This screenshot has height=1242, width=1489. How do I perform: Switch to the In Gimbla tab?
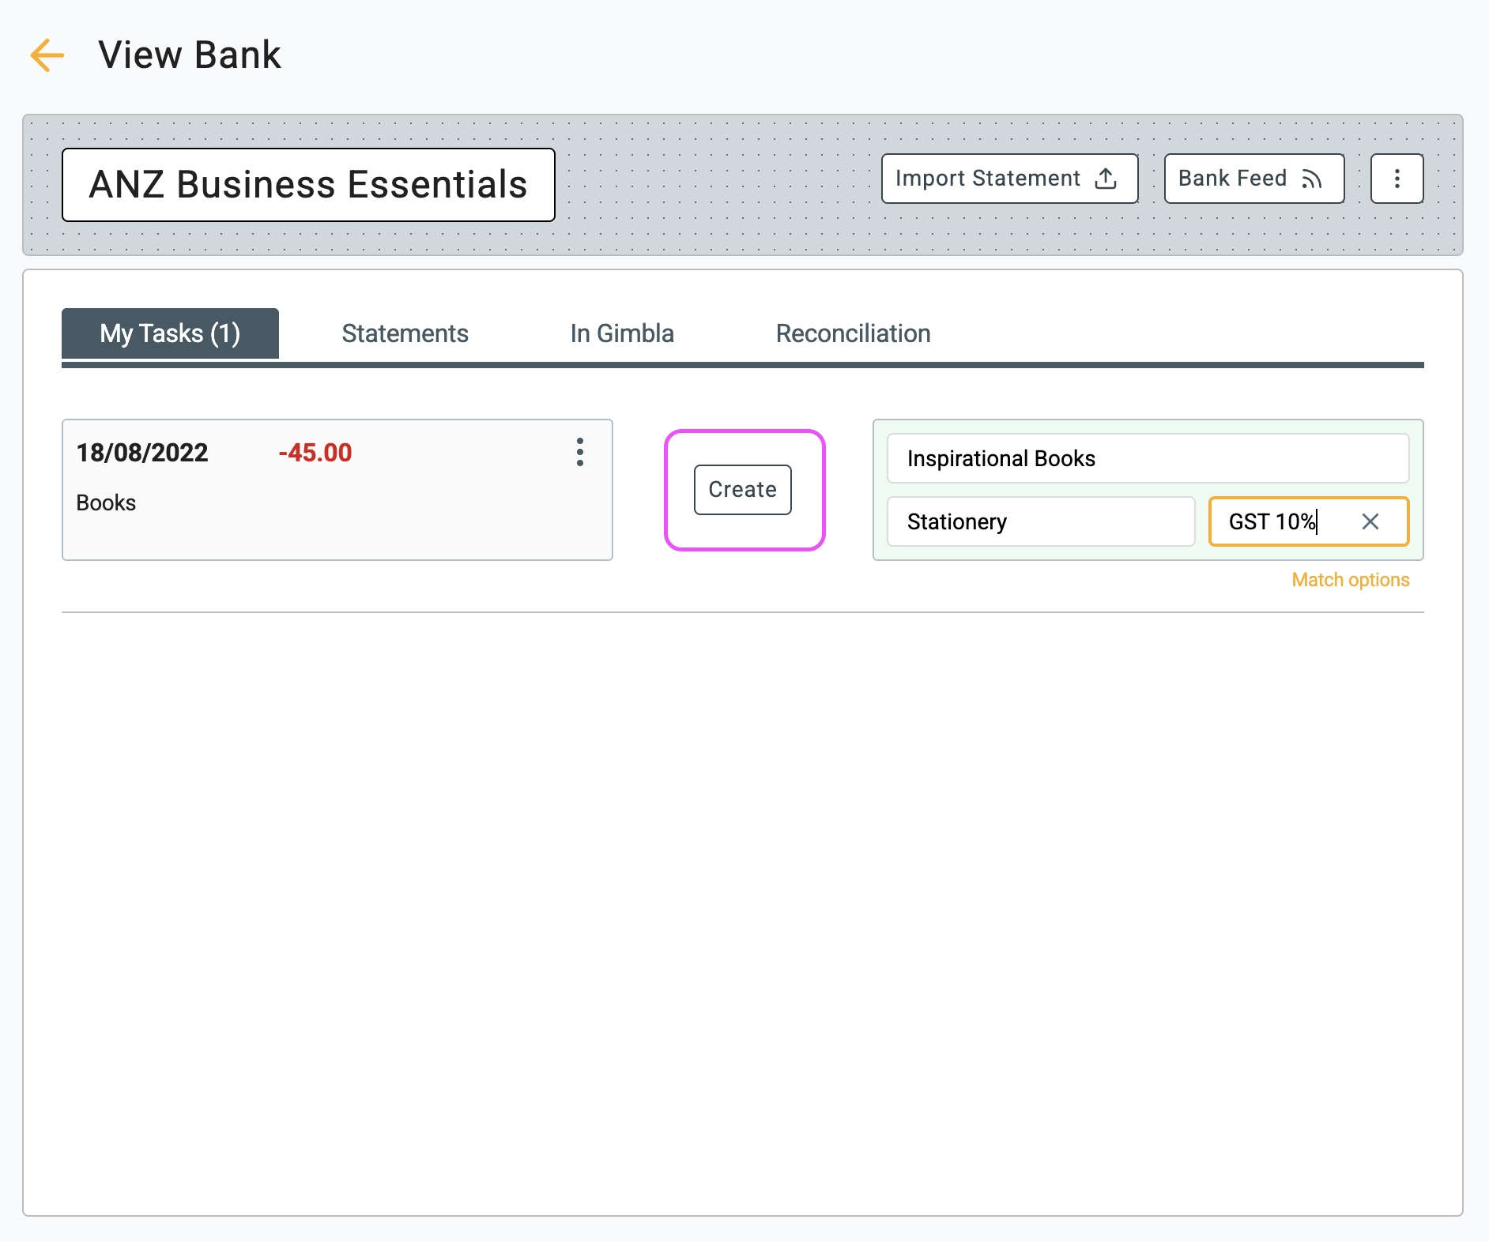tap(622, 333)
